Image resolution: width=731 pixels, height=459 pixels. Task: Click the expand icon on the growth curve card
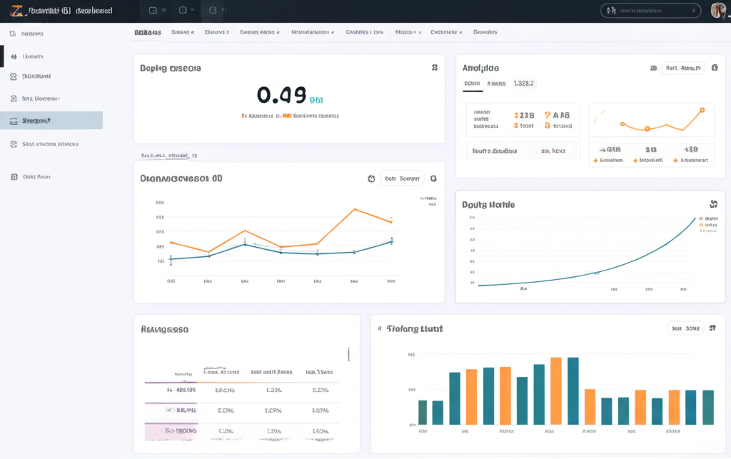(713, 204)
